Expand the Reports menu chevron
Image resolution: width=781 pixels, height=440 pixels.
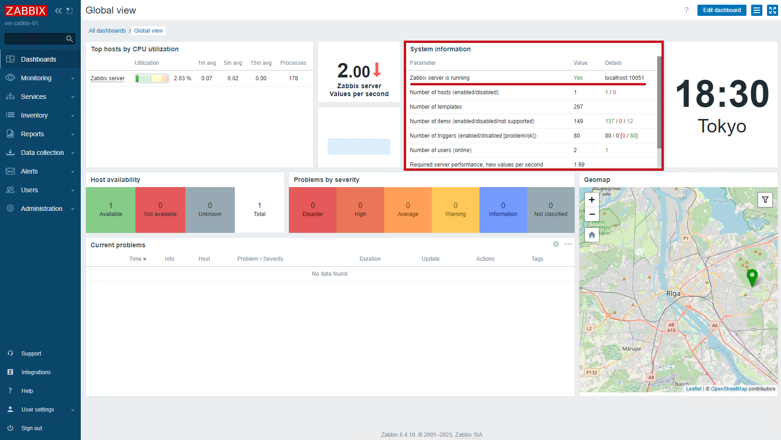point(73,134)
